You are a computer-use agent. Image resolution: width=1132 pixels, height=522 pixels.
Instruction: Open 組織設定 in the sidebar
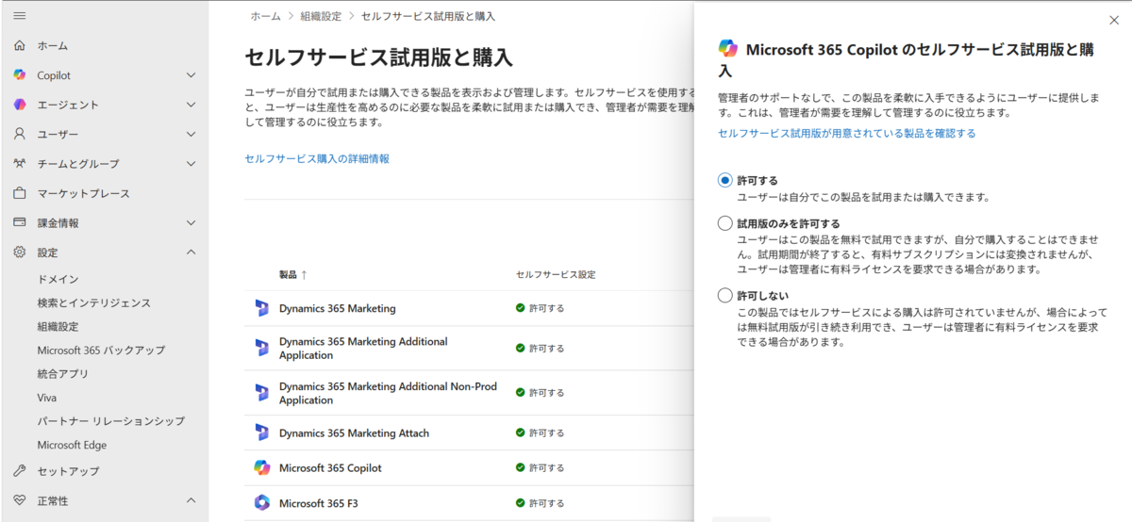(x=58, y=326)
